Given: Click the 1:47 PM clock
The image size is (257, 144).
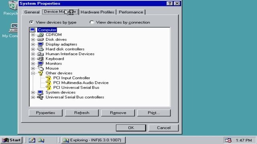Looking at the screenshot, I should (x=244, y=140).
